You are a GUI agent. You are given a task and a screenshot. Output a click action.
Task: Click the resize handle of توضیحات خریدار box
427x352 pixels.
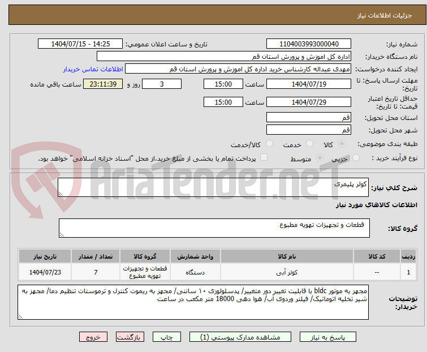pyautogui.click(x=21, y=316)
